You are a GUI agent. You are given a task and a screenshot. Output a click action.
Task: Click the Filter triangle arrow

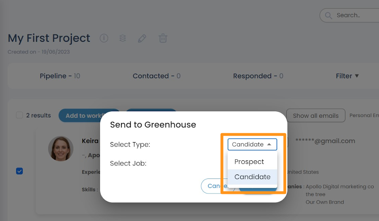(357, 76)
